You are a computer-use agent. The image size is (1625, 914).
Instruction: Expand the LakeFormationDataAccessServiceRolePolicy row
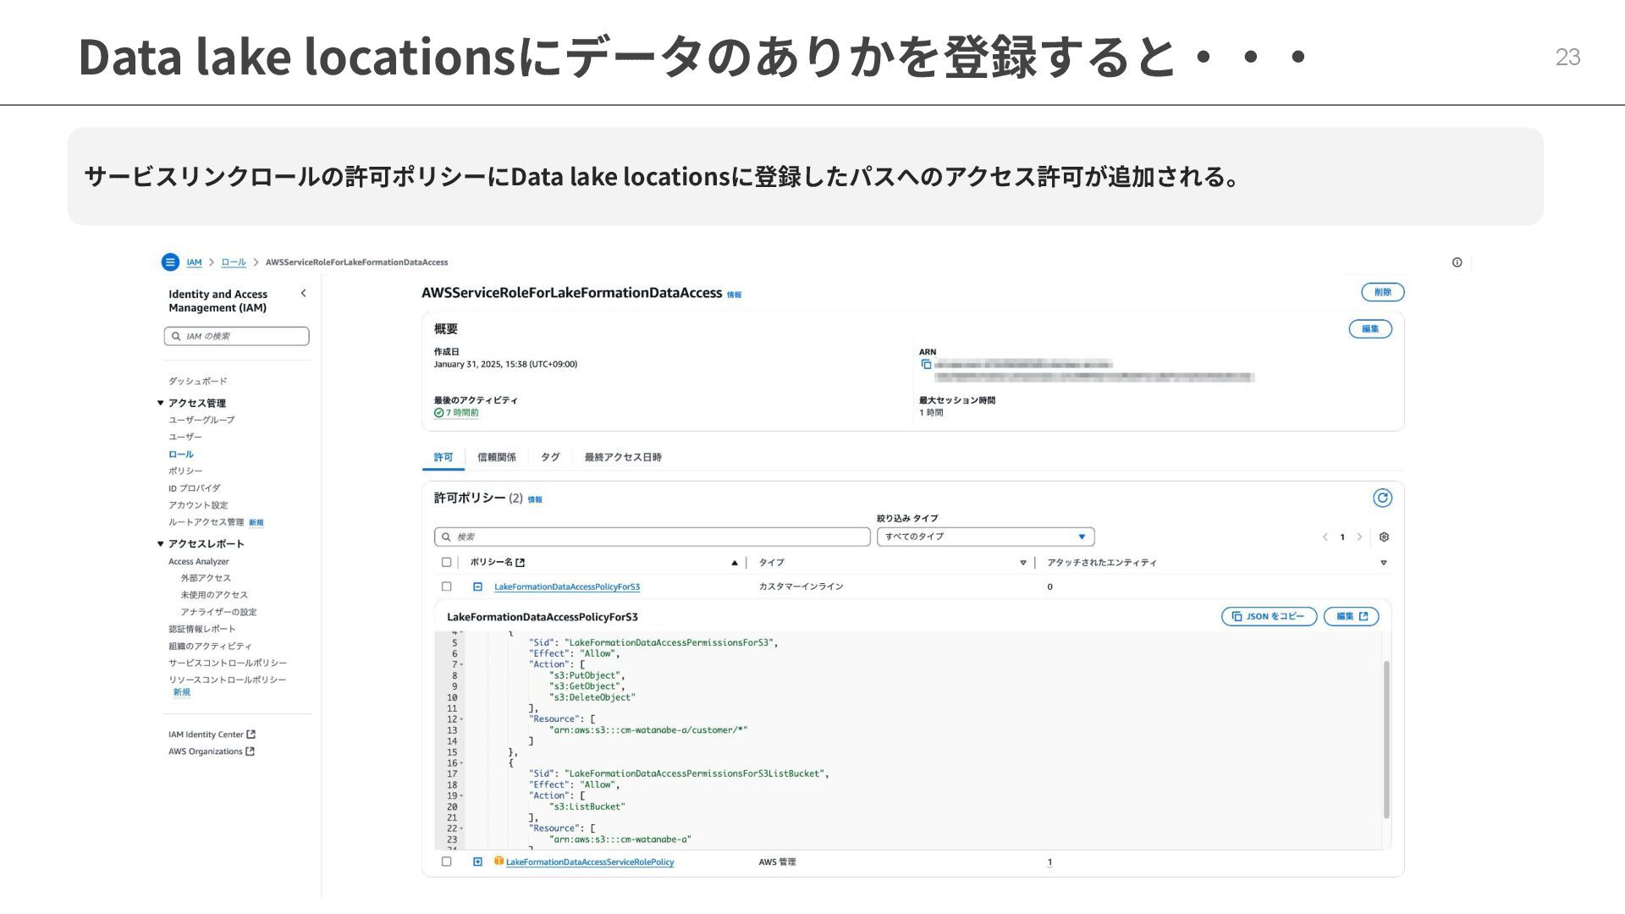[477, 862]
